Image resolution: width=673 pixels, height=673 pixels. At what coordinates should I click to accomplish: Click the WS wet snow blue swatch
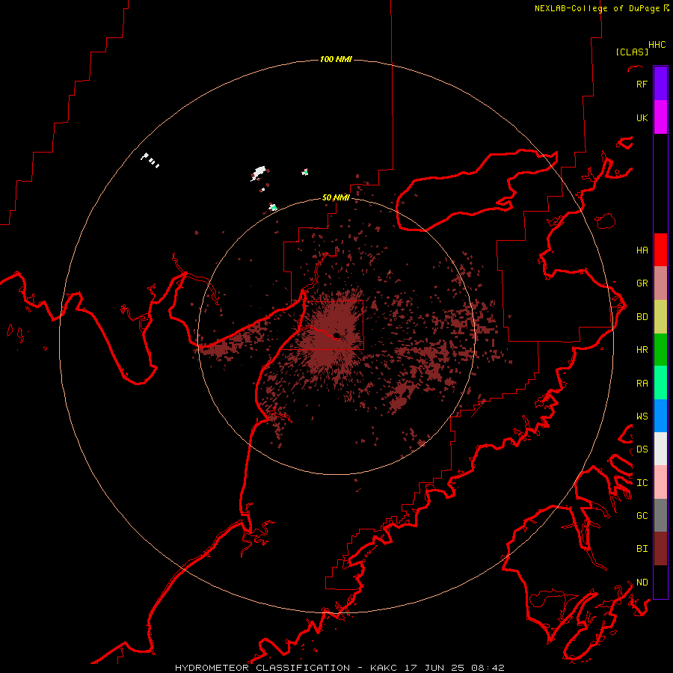660,416
